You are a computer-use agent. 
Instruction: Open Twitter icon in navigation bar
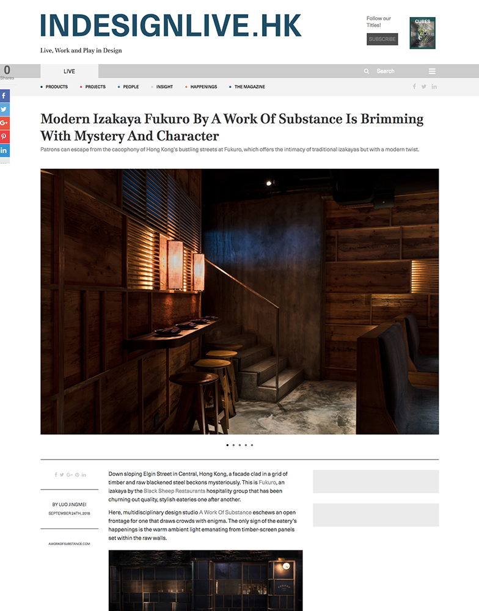click(x=423, y=87)
